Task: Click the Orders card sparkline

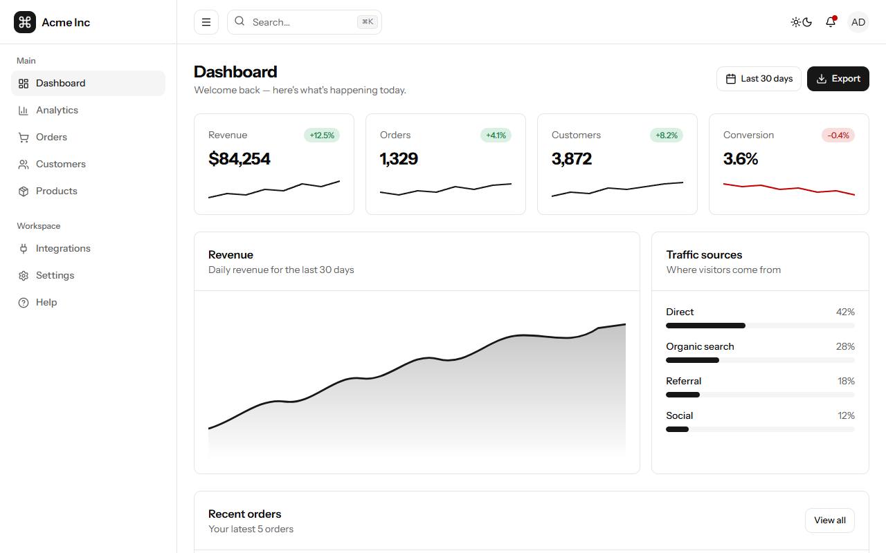Action: 446,189
